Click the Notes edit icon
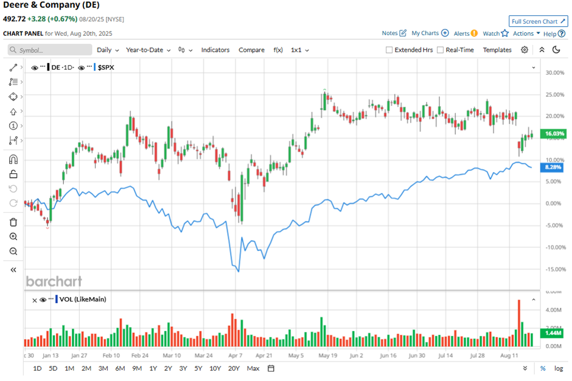 [x=403, y=33]
